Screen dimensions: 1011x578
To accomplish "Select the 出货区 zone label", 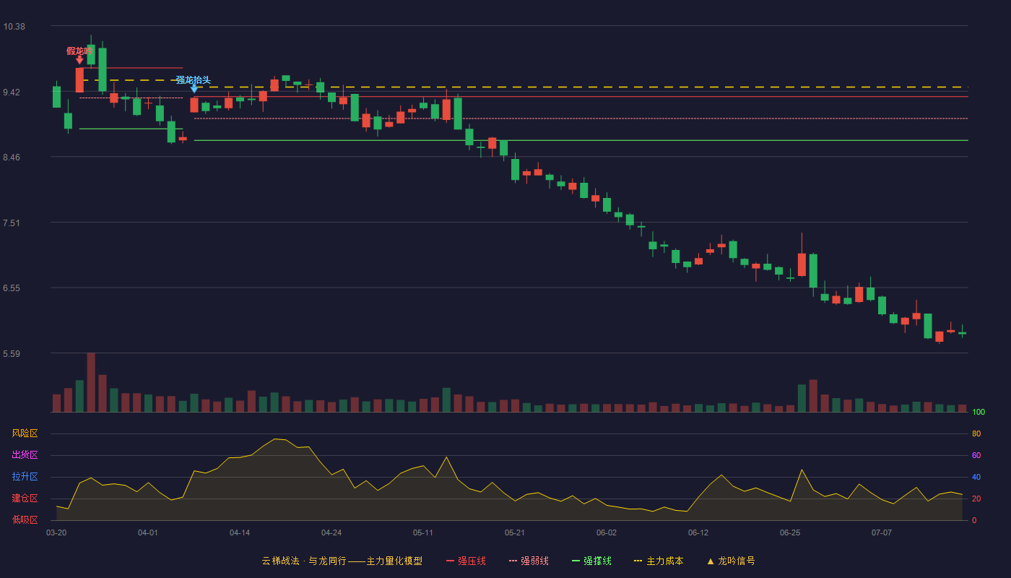I will [25, 455].
